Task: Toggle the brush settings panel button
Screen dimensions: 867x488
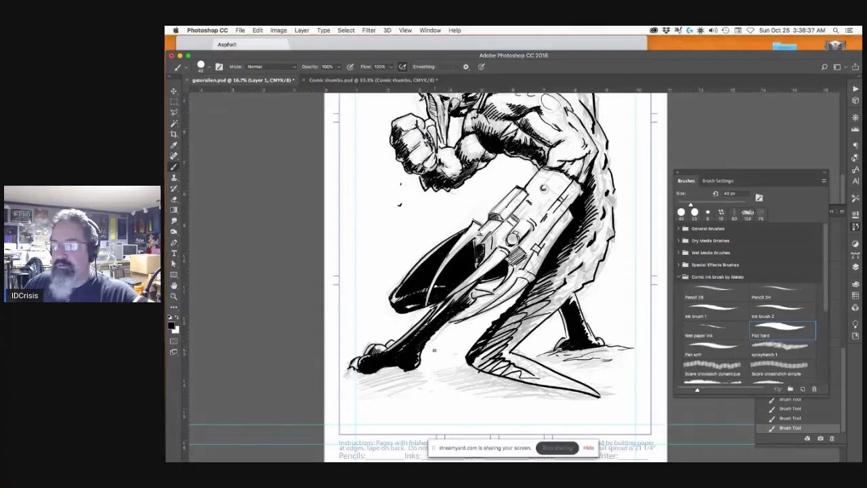Action: pyautogui.click(x=219, y=66)
